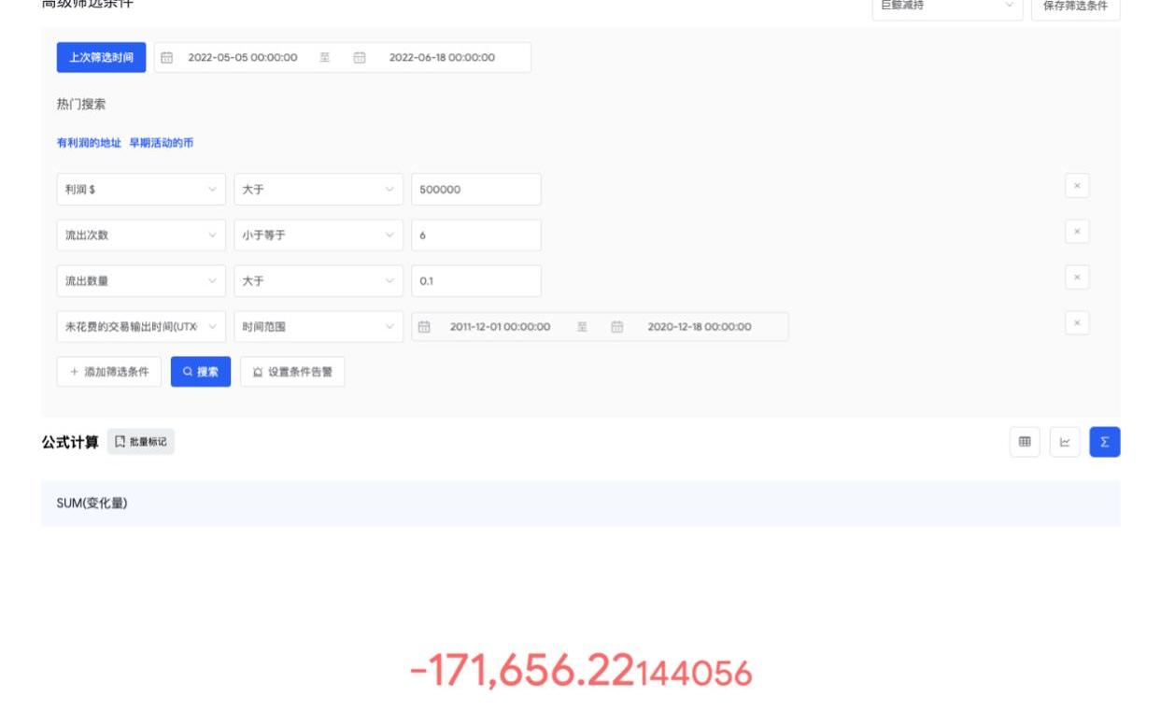
Task: Click the 有利润的地址 hot search link
Action: 89,143
